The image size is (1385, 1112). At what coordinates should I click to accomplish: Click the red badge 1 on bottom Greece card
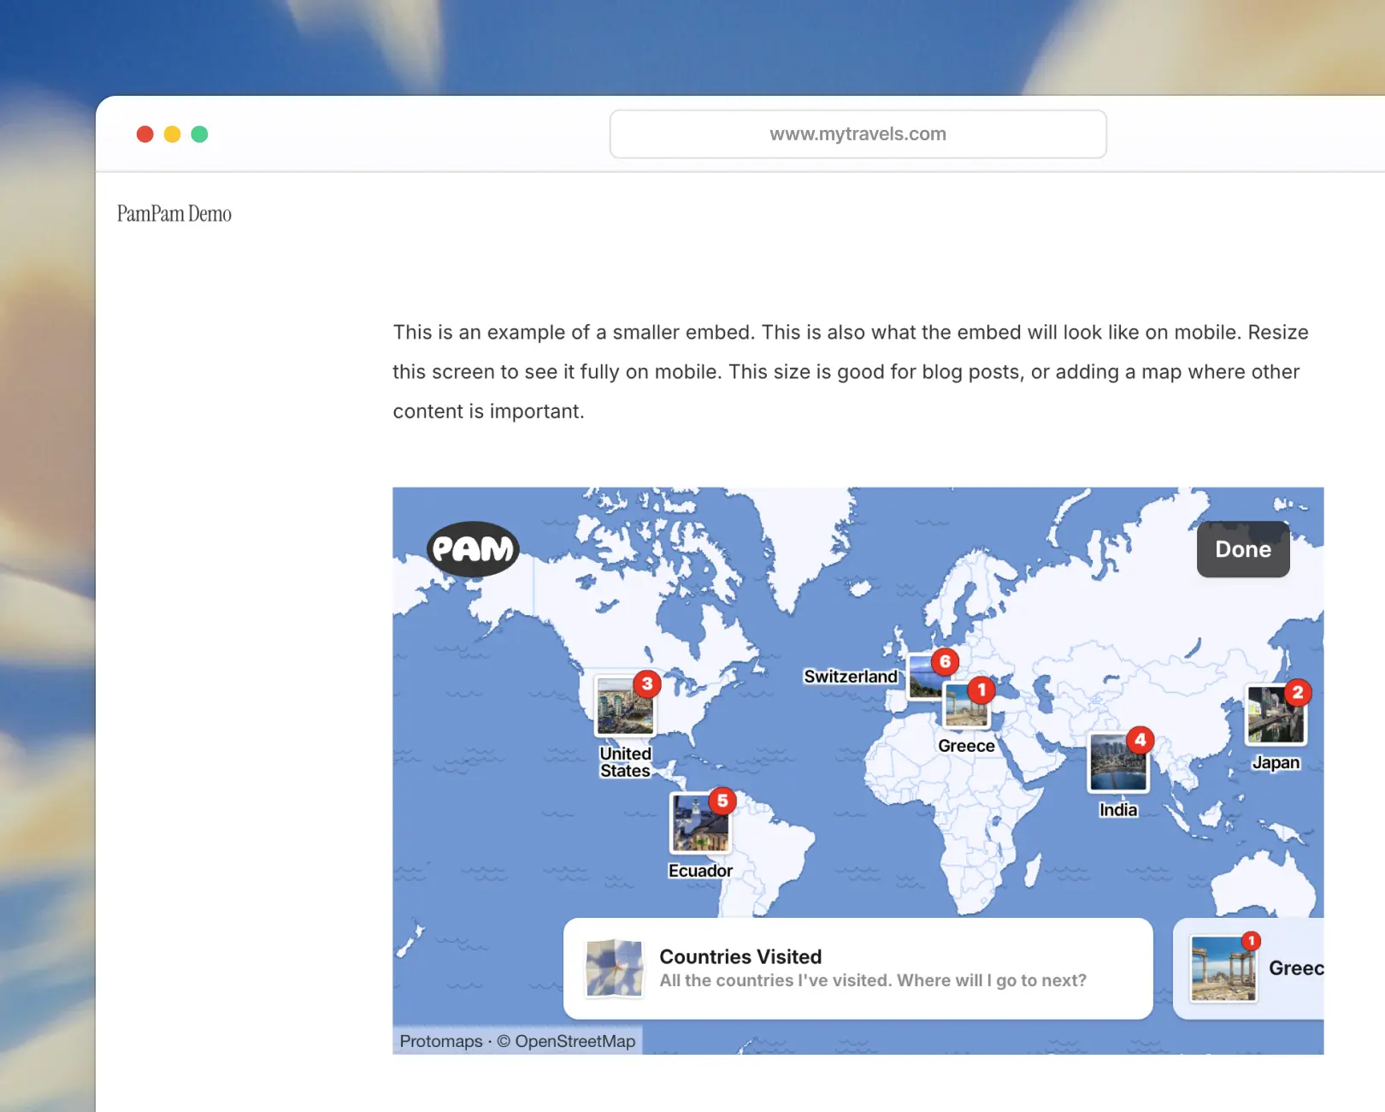pos(1252,939)
